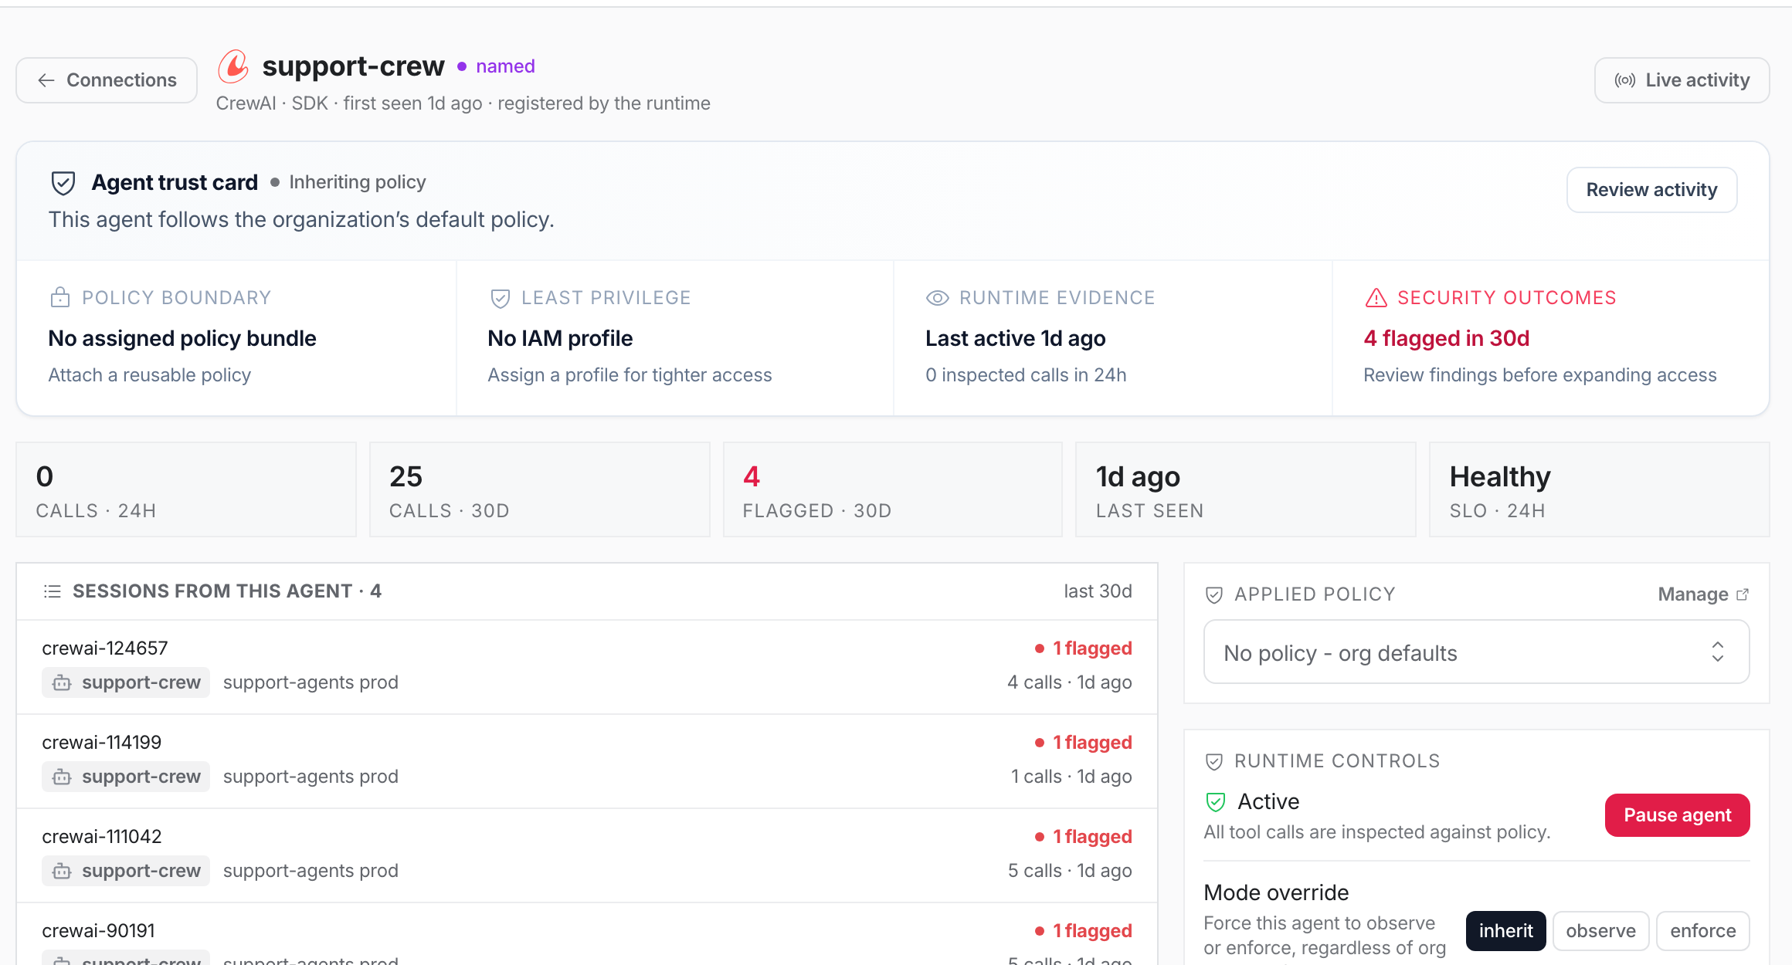Viewport: 1792px width, 965px height.
Task: Click the up-down chevron in the policy selector
Action: pos(1718,652)
